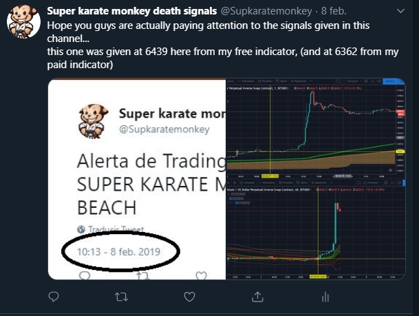
Task: Click the heart icon inside embedded screenshot
Action: [x=201, y=275]
